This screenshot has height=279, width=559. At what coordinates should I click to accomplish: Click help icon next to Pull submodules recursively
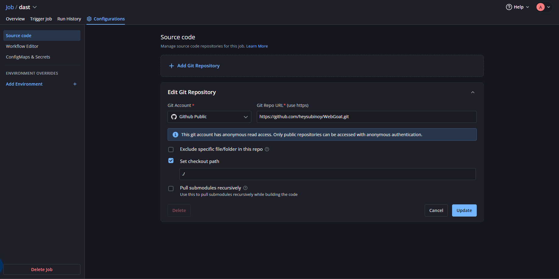[x=245, y=188]
